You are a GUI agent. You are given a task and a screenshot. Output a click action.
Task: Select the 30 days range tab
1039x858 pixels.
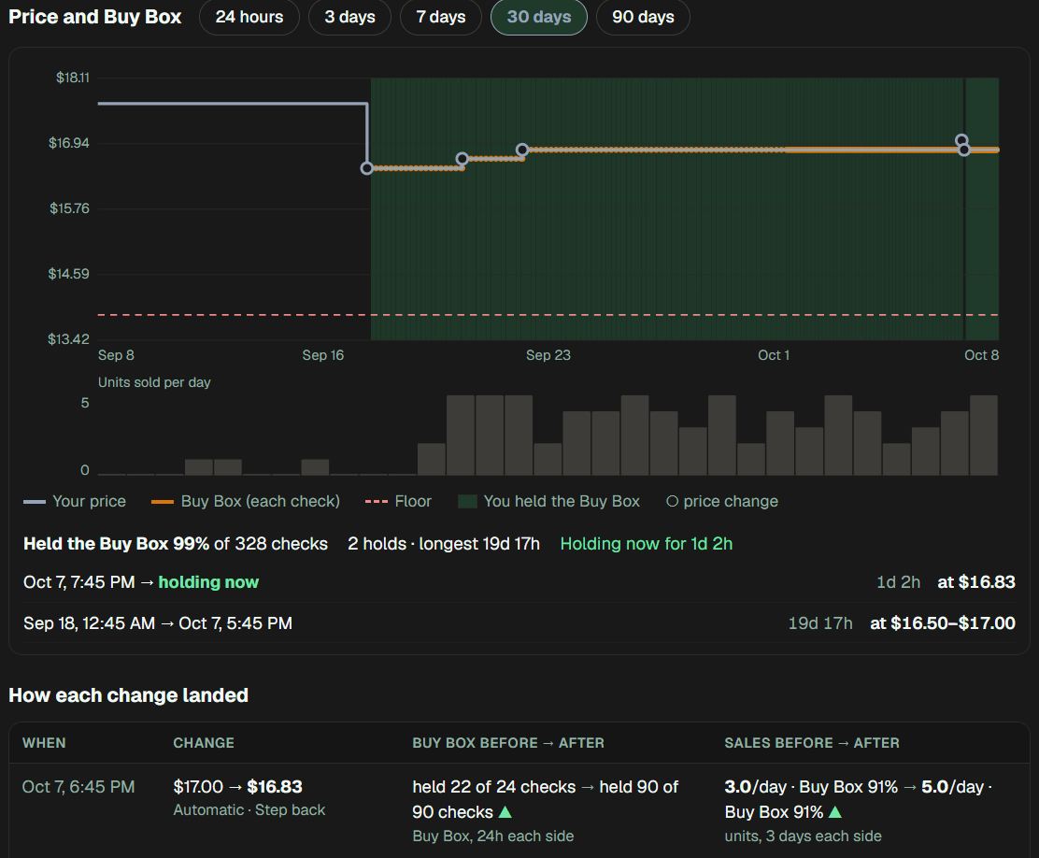(539, 17)
